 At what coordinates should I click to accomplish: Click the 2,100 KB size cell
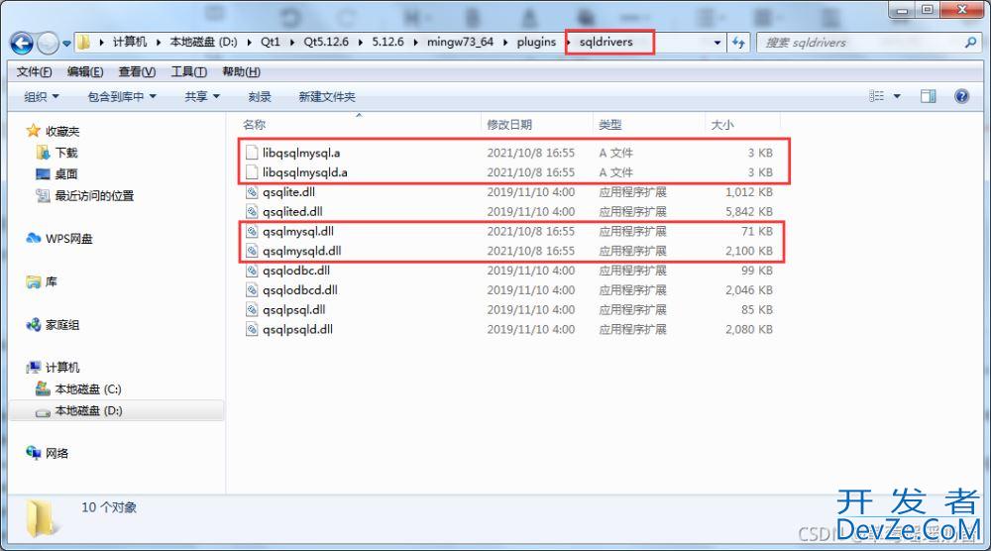pos(749,251)
